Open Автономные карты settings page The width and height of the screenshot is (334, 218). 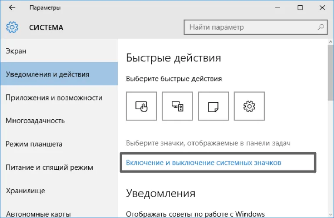59,213
